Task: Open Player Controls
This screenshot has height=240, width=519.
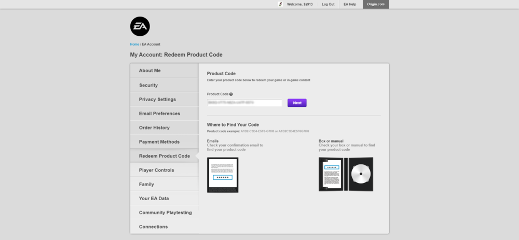Action: tap(165, 170)
